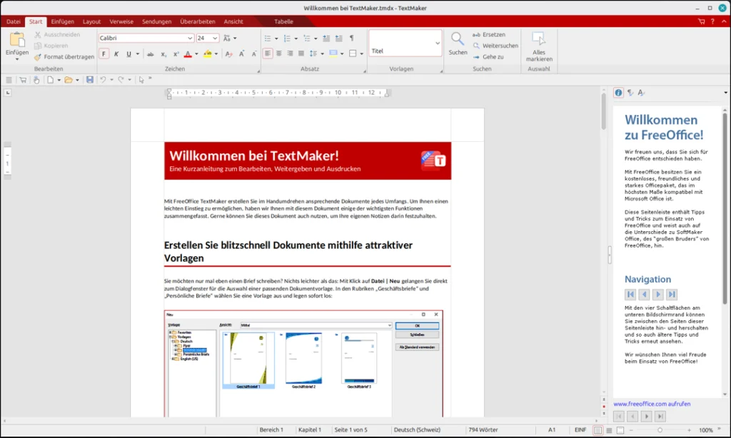Click the clear character formatting icon
The image size is (731, 438).
pos(228,54)
